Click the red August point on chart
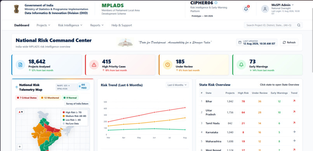 tap(185, 108)
